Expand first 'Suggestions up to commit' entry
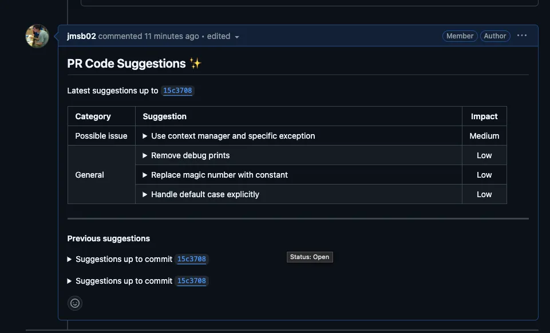 119,259
